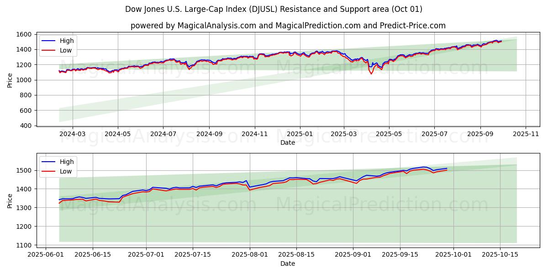Click the "Date" x-axis label under the bottom chart

(x=288, y=263)
